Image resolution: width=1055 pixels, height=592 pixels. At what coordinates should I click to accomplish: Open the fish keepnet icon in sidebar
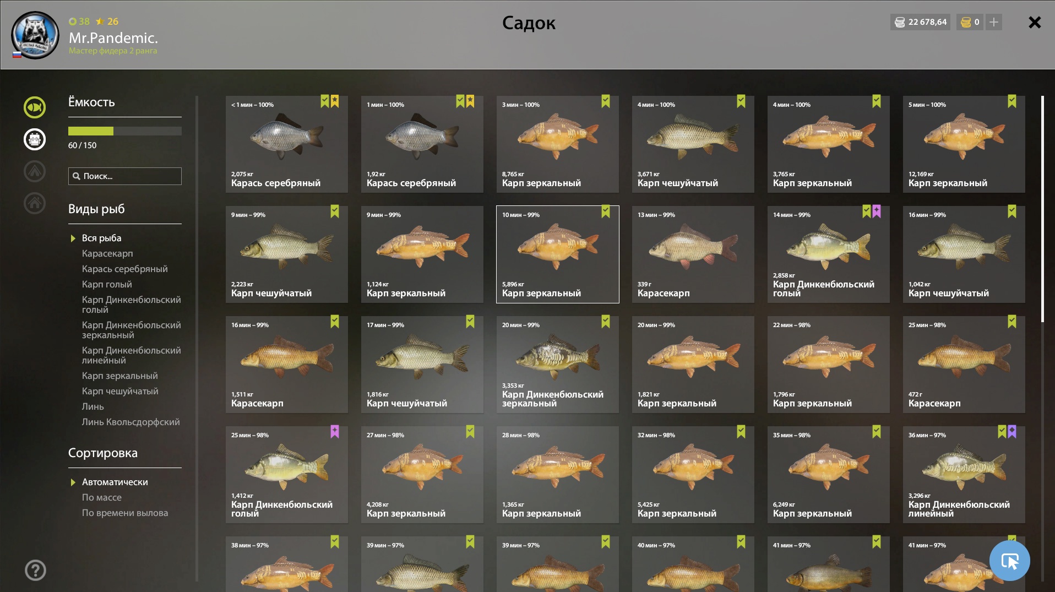click(35, 107)
